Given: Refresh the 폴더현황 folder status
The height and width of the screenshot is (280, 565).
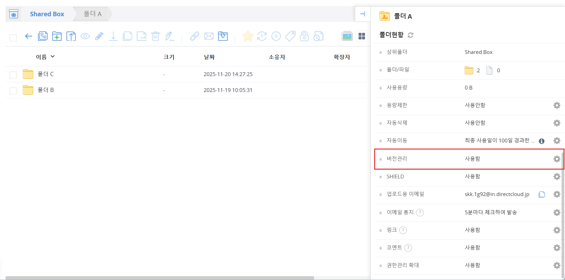Looking at the screenshot, I should point(411,35).
